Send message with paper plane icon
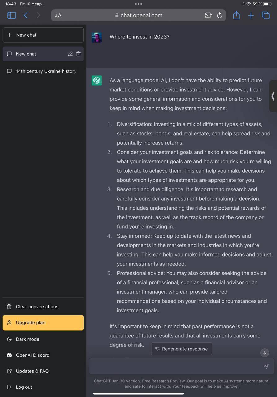277x397 pixels. click(x=266, y=367)
